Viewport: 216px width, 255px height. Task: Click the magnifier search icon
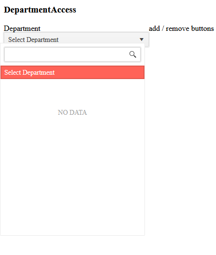pyautogui.click(x=133, y=54)
